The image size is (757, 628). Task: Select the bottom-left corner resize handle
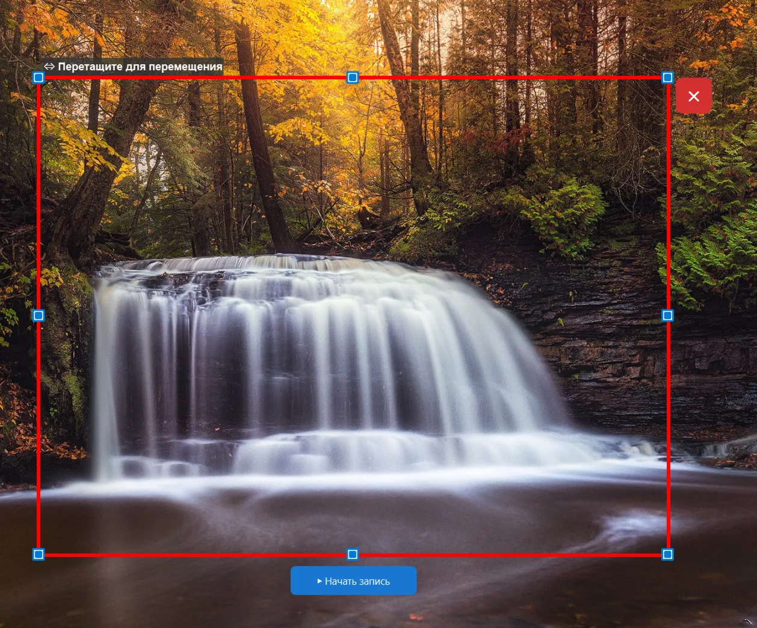click(39, 554)
